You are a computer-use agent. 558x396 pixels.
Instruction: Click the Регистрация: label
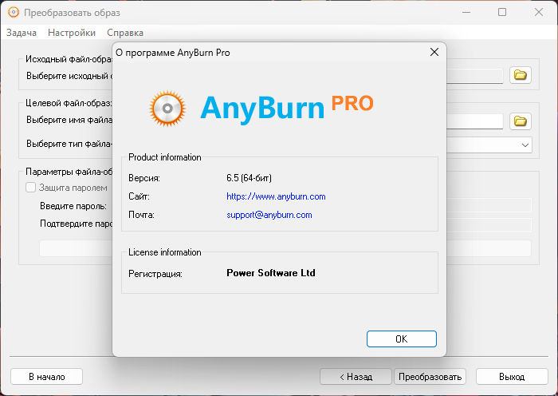click(155, 274)
